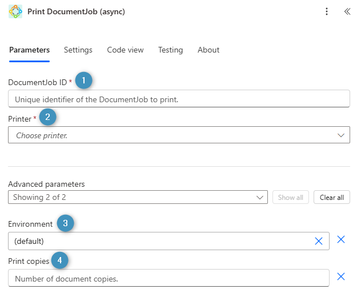
Task: Click numbered badge 1 beside DocumentJob ID
Action: (x=84, y=81)
